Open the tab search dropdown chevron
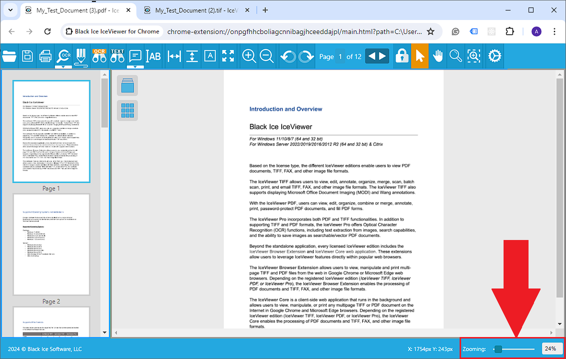 (x=10, y=10)
